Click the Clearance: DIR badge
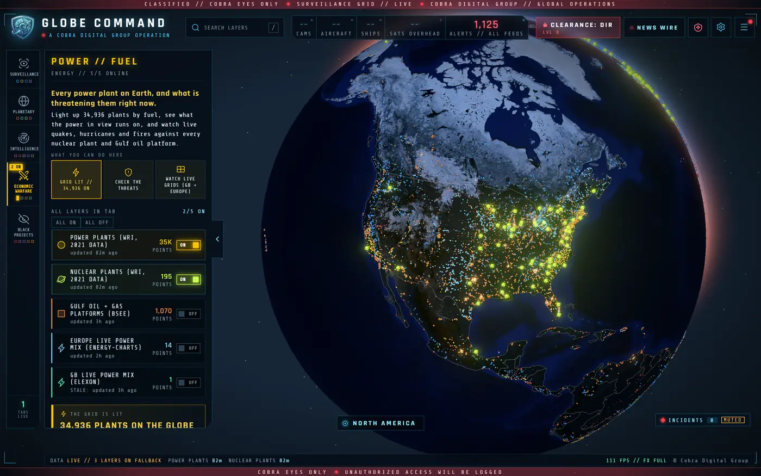The image size is (761, 476). [x=578, y=27]
